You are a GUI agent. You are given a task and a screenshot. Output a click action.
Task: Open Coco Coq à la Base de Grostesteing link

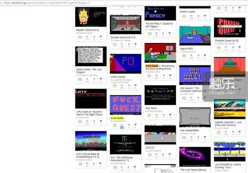click(x=88, y=155)
